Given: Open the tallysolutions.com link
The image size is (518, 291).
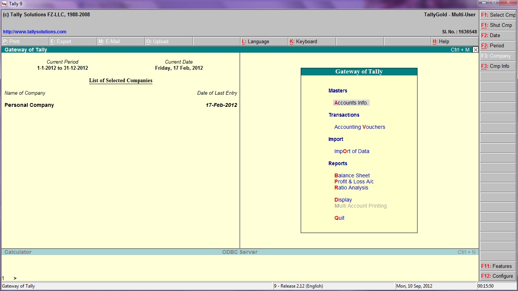Looking at the screenshot, I should coord(35,32).
